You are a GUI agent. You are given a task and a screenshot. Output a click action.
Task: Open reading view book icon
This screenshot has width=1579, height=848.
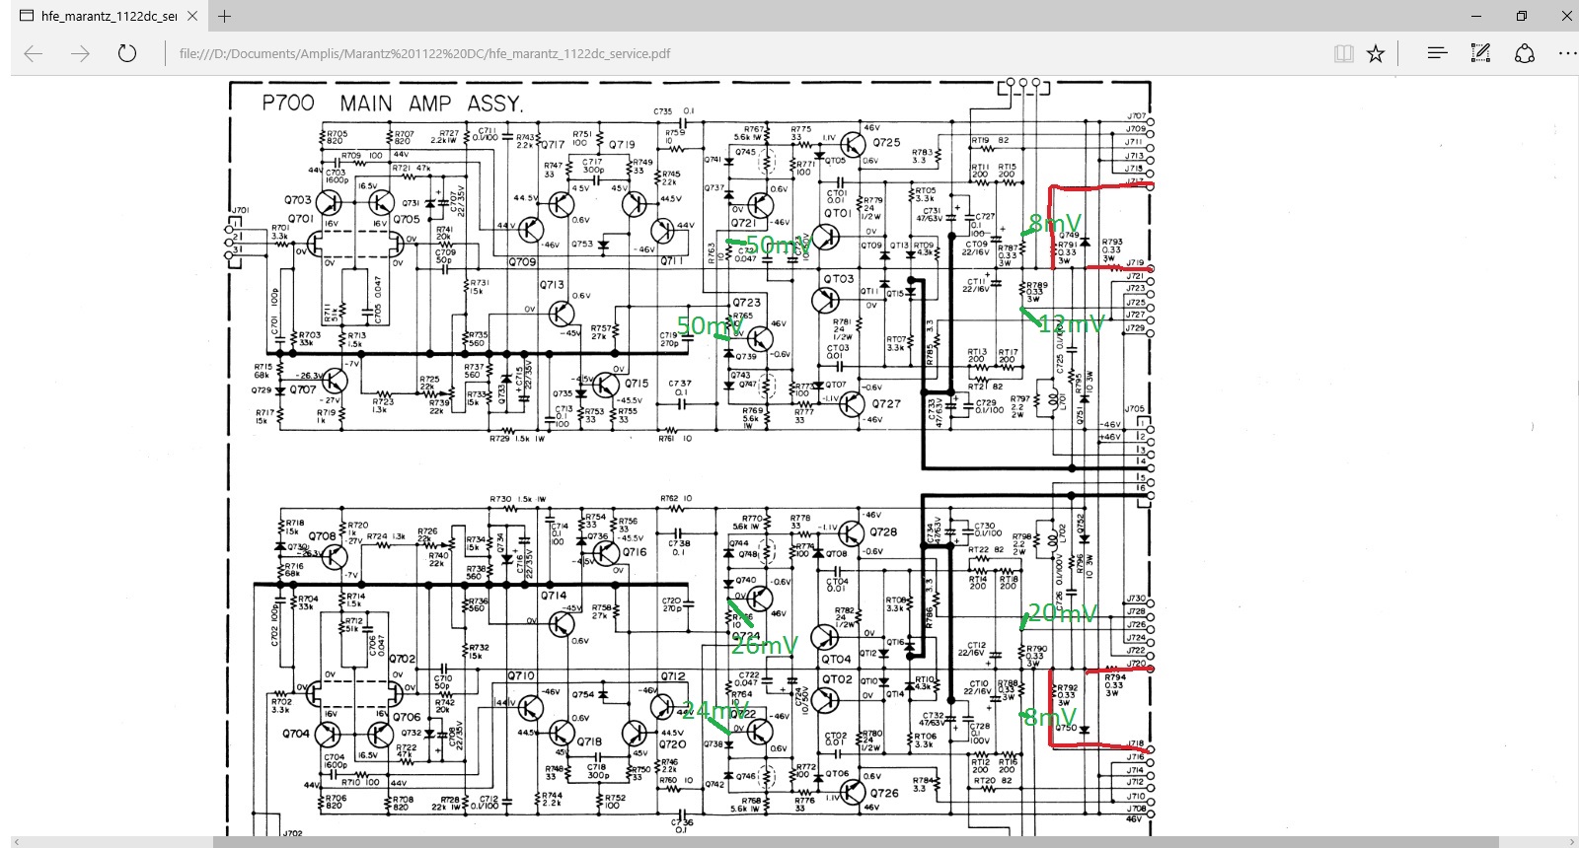(1343, 53)
